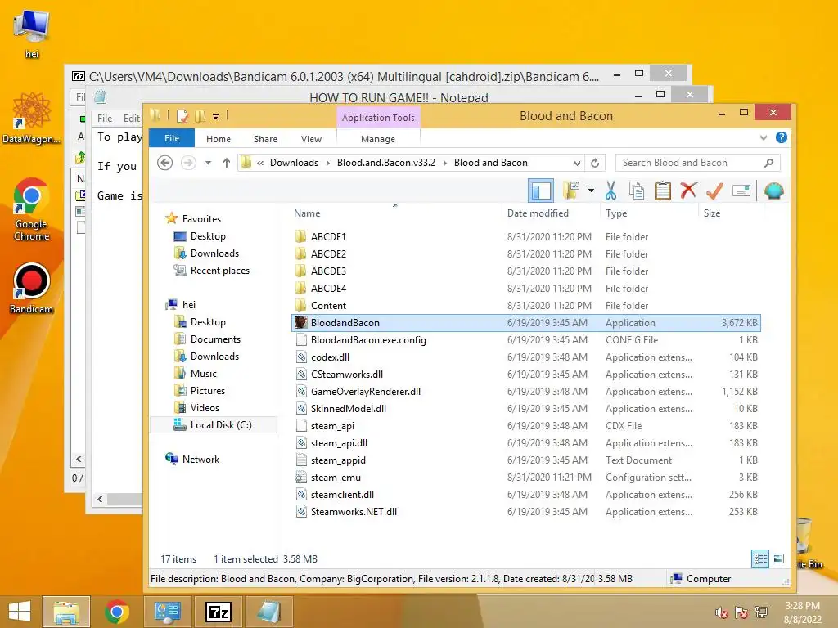Image resolution: width=838 pixels, height=628 pixels.
Task: Open Pictures in the navigation pane
Action: (207, 390)
